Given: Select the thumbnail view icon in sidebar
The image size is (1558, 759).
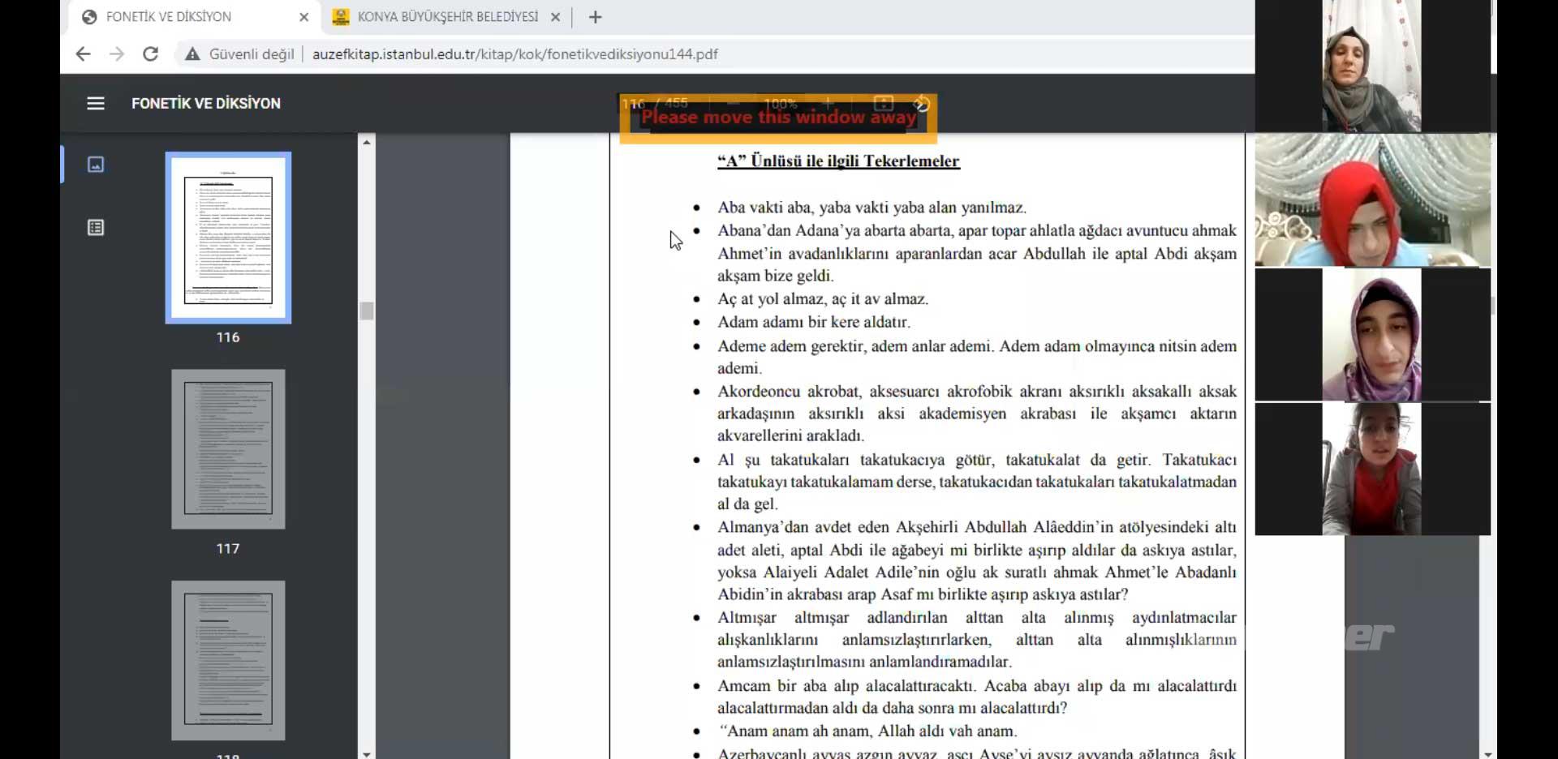Looking at the screenshot, I should click(x=96, y=165).
